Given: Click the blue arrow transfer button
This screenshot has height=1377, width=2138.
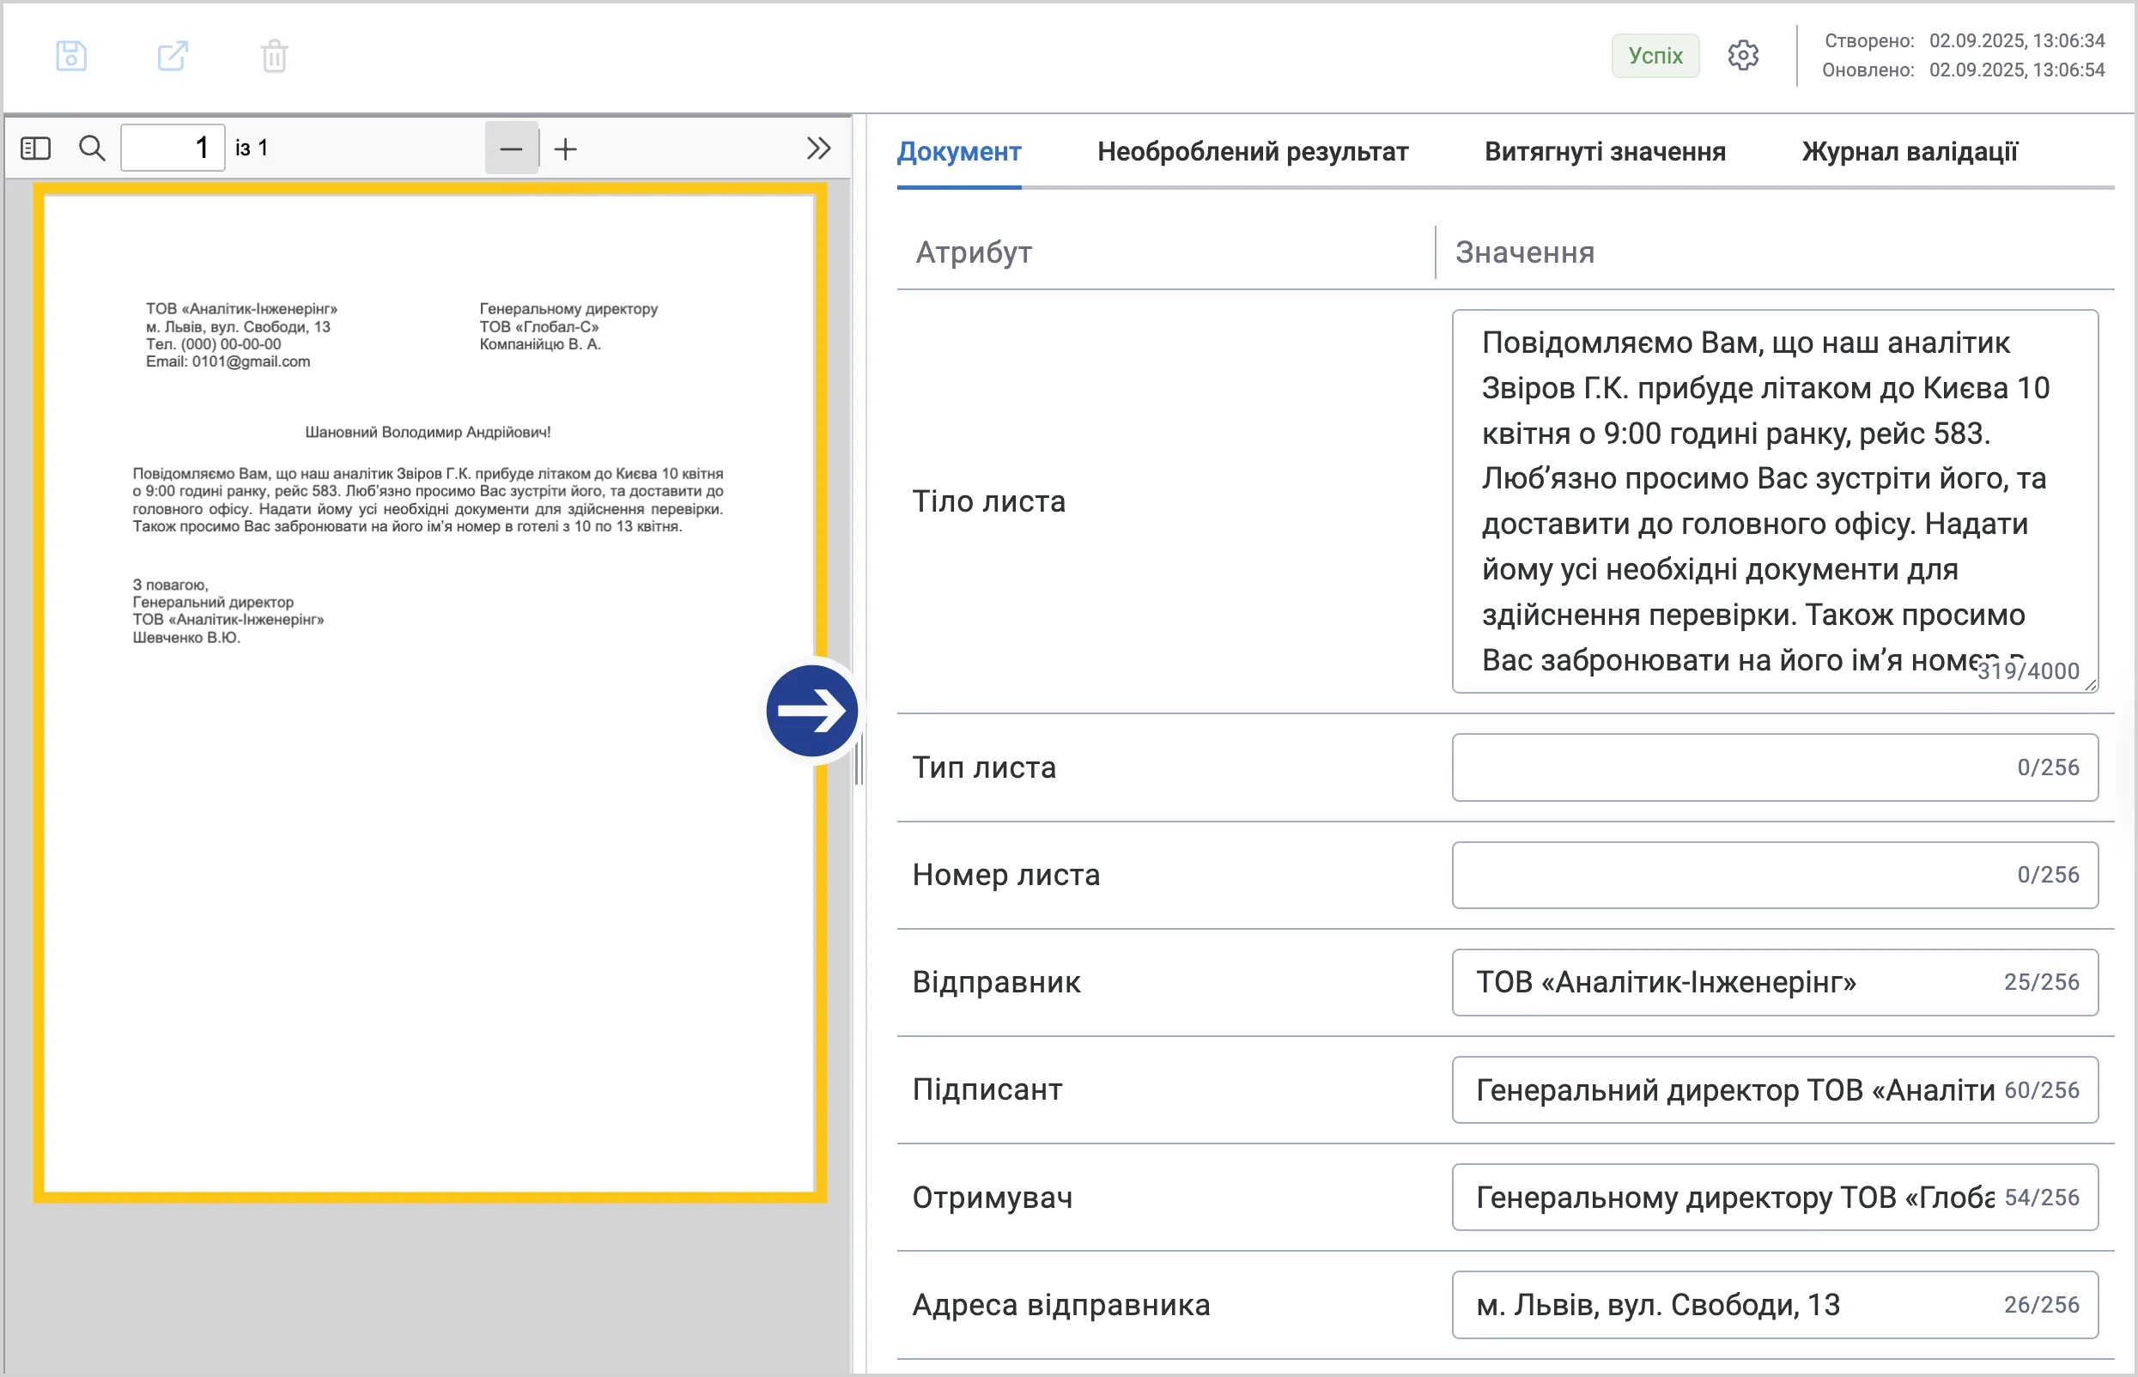Looking at the screenshot, I should point(812,711).
